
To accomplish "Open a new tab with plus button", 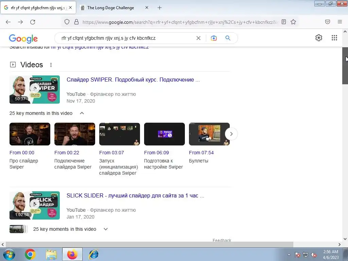I will point(159,8).
